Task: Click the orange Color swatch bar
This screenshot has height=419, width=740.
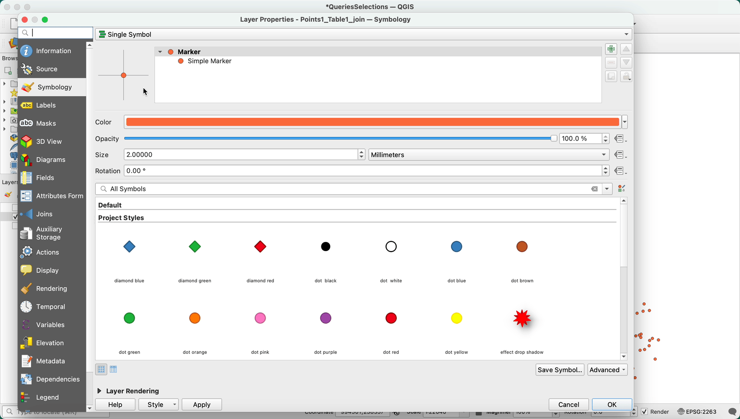Action: coord(373,122)
